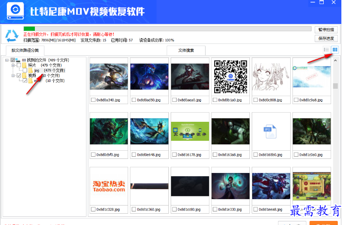Select the QR code thumbnail 0x8d0b1a0.jpg
345x225 pixels.
(230, 77)
